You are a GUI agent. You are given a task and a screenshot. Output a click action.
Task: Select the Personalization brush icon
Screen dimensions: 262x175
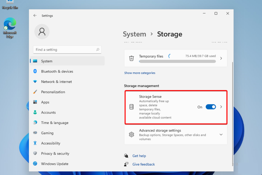(35, 92)
